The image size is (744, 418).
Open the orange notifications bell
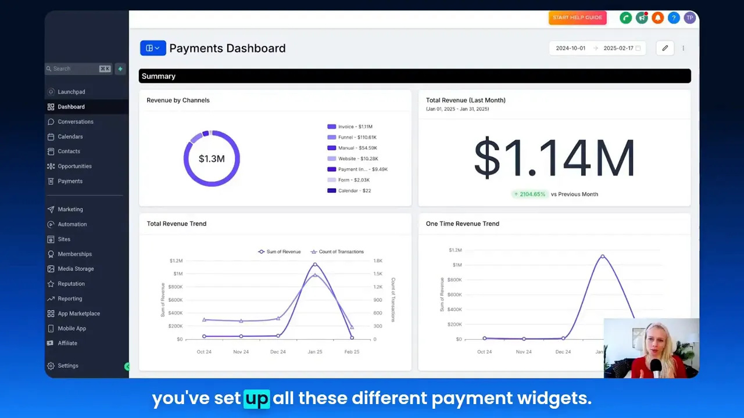(x=658, y=18)
